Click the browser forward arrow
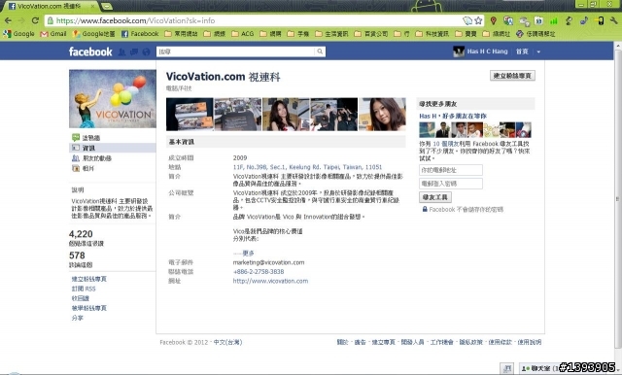This screenshot has height=375, width=622. tap(21, 20)
